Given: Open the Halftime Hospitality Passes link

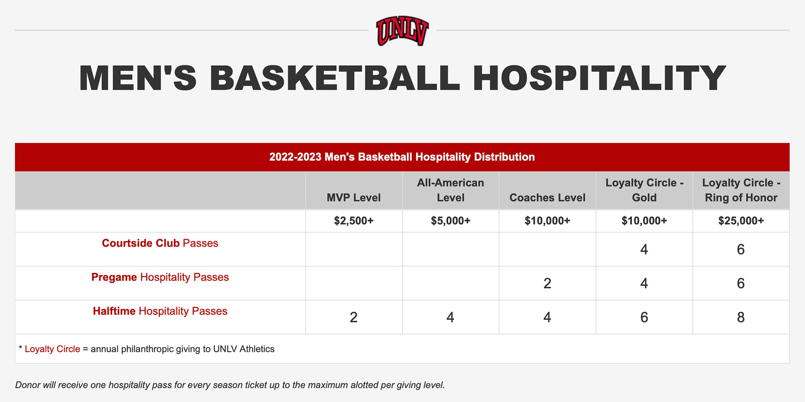Looking at the screenshot, I should click(160, 311).
